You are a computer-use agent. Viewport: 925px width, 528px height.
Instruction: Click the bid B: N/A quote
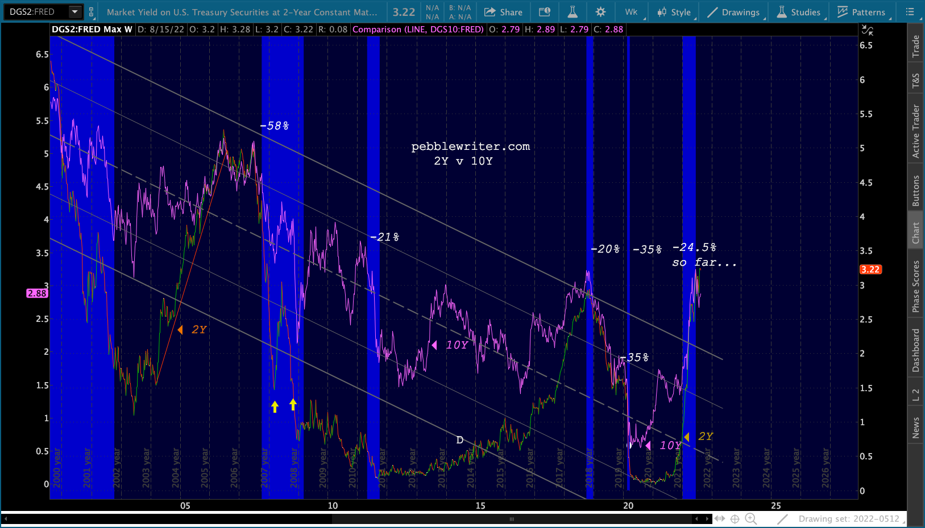click(x=460, y=8)
